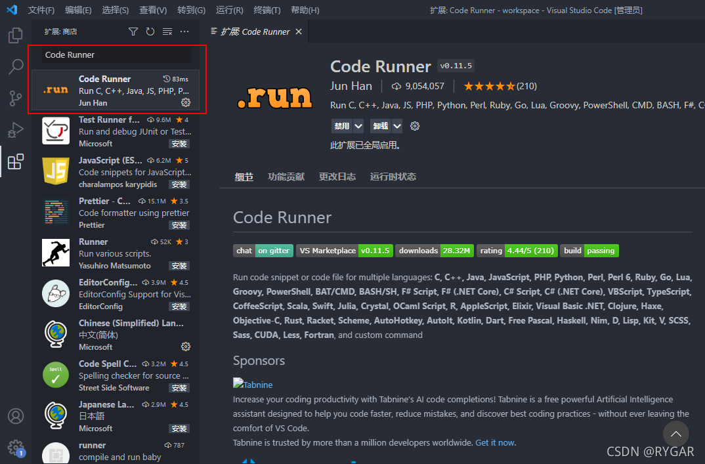Open the 帮助(H) menu
This screenshot has height=464, width=705.
[305, 10]
